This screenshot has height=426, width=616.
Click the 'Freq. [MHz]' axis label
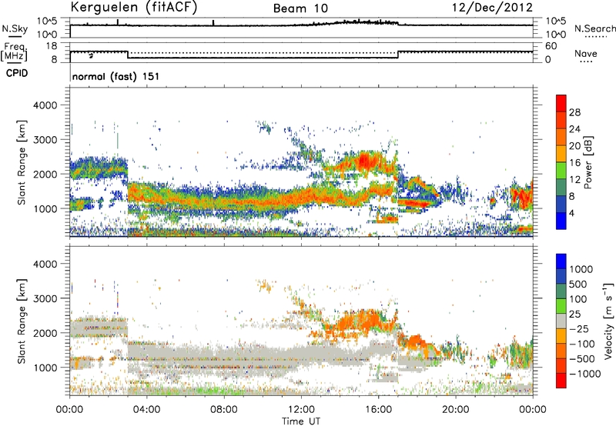(15, 52)
